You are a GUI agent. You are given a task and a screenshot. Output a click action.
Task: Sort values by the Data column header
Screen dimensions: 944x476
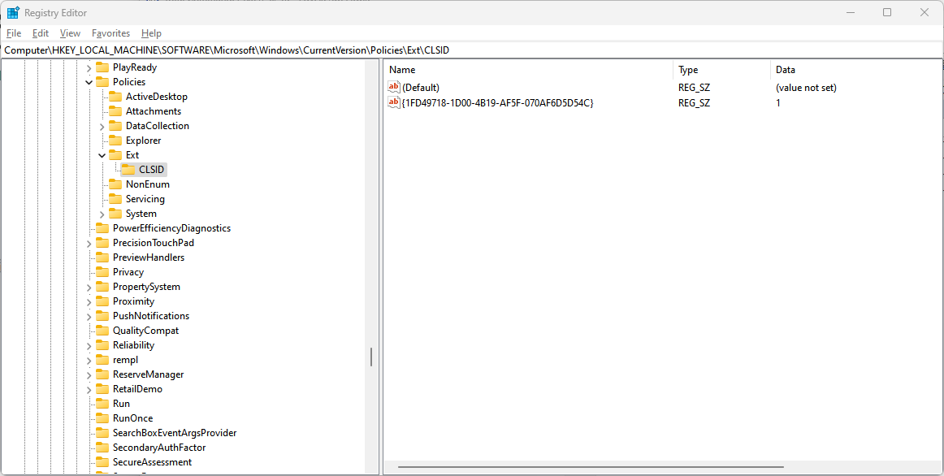pos(855,70)
